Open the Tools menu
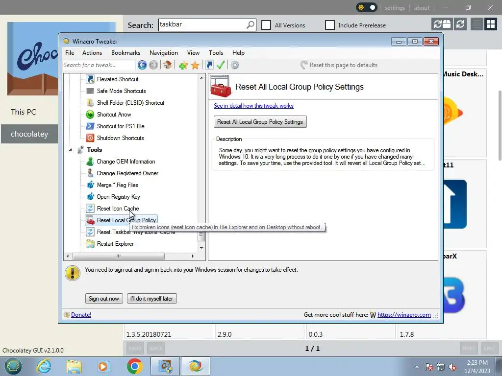 click(x=216, y=53)
